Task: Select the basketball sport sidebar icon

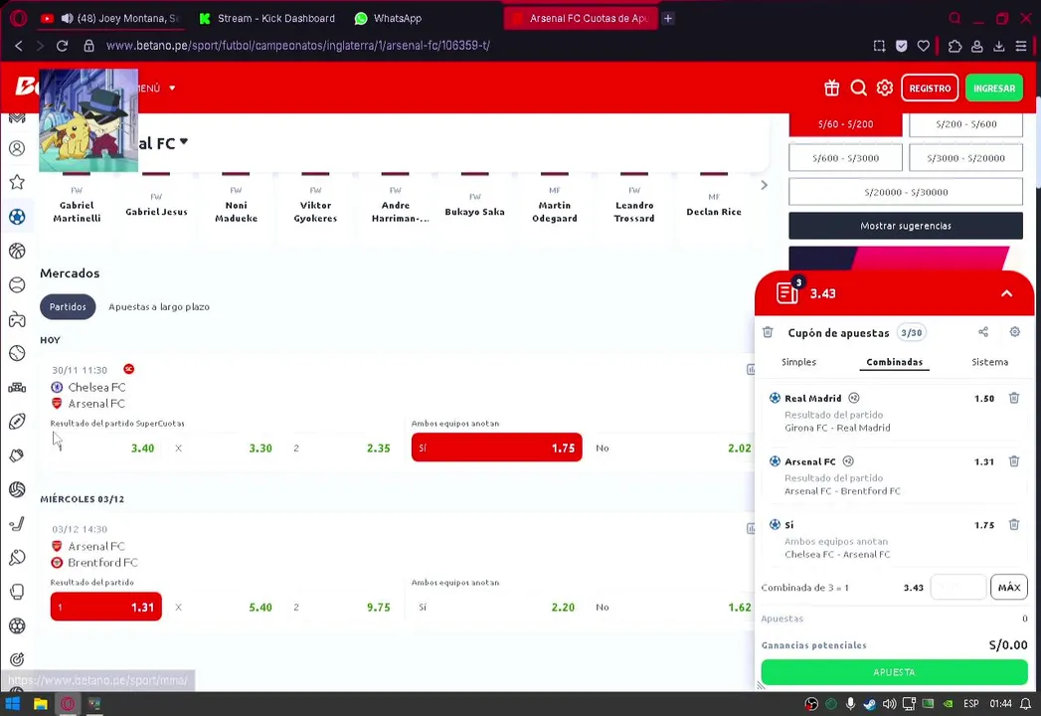Action: [x=17, y=251]
